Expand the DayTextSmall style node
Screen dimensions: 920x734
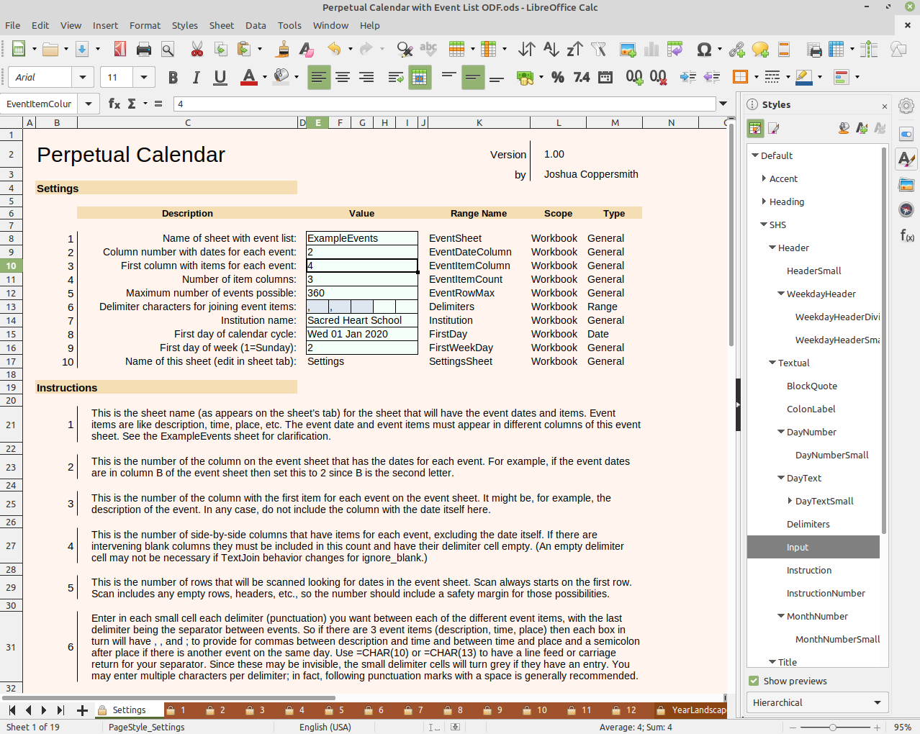coord(790,501)
